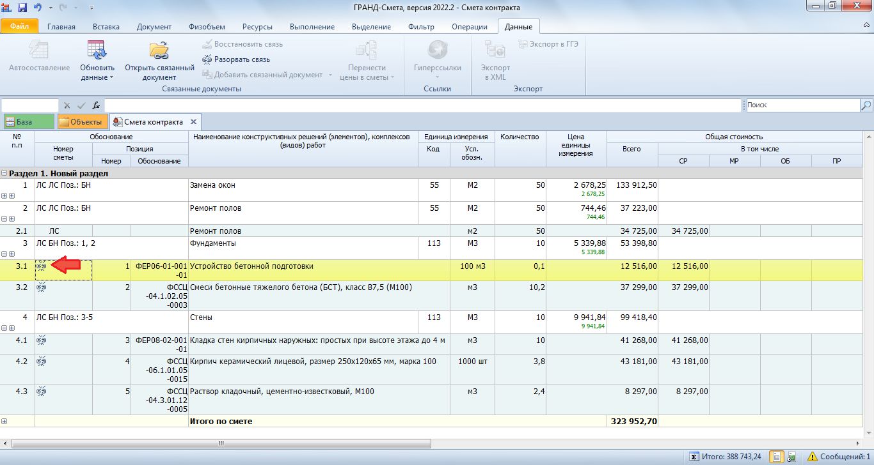Close the Смета контракта tab
This screenshot has height=465, width=874.
[x=194, y=121]
